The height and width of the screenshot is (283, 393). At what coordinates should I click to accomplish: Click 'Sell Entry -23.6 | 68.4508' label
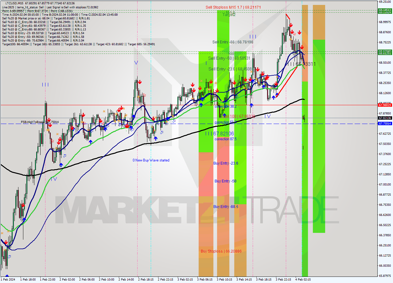tap(230, 69)
